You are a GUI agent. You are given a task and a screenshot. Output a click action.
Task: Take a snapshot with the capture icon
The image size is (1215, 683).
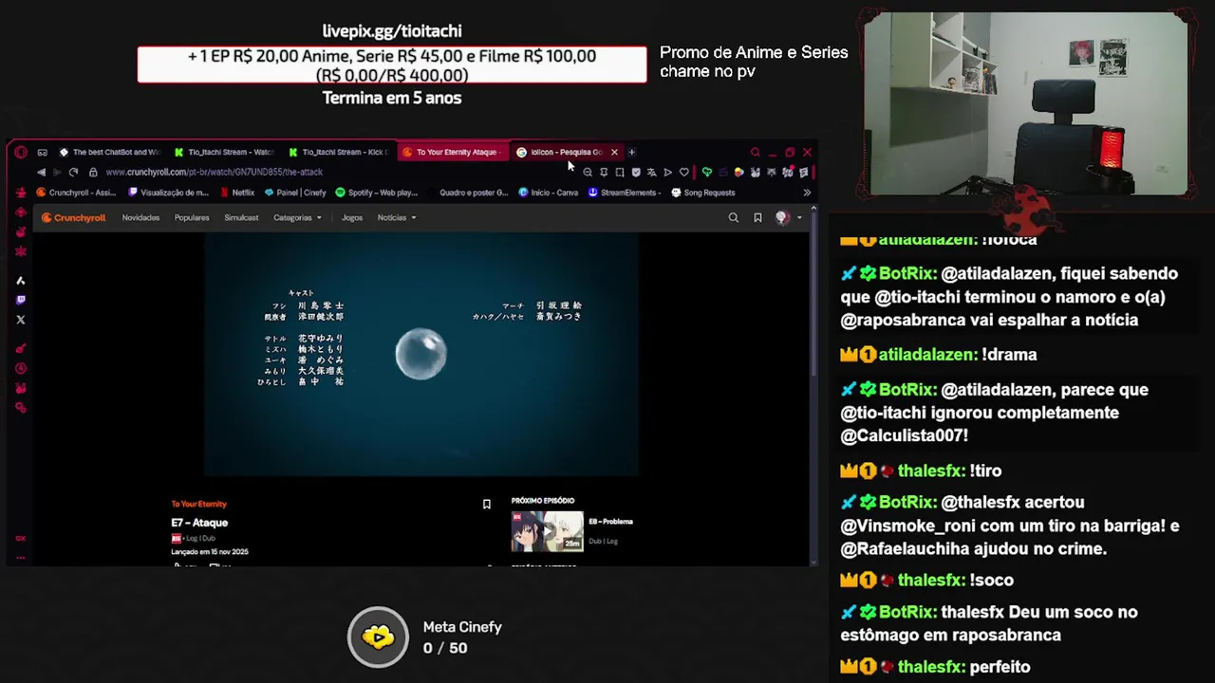click(x=620, y=172)
